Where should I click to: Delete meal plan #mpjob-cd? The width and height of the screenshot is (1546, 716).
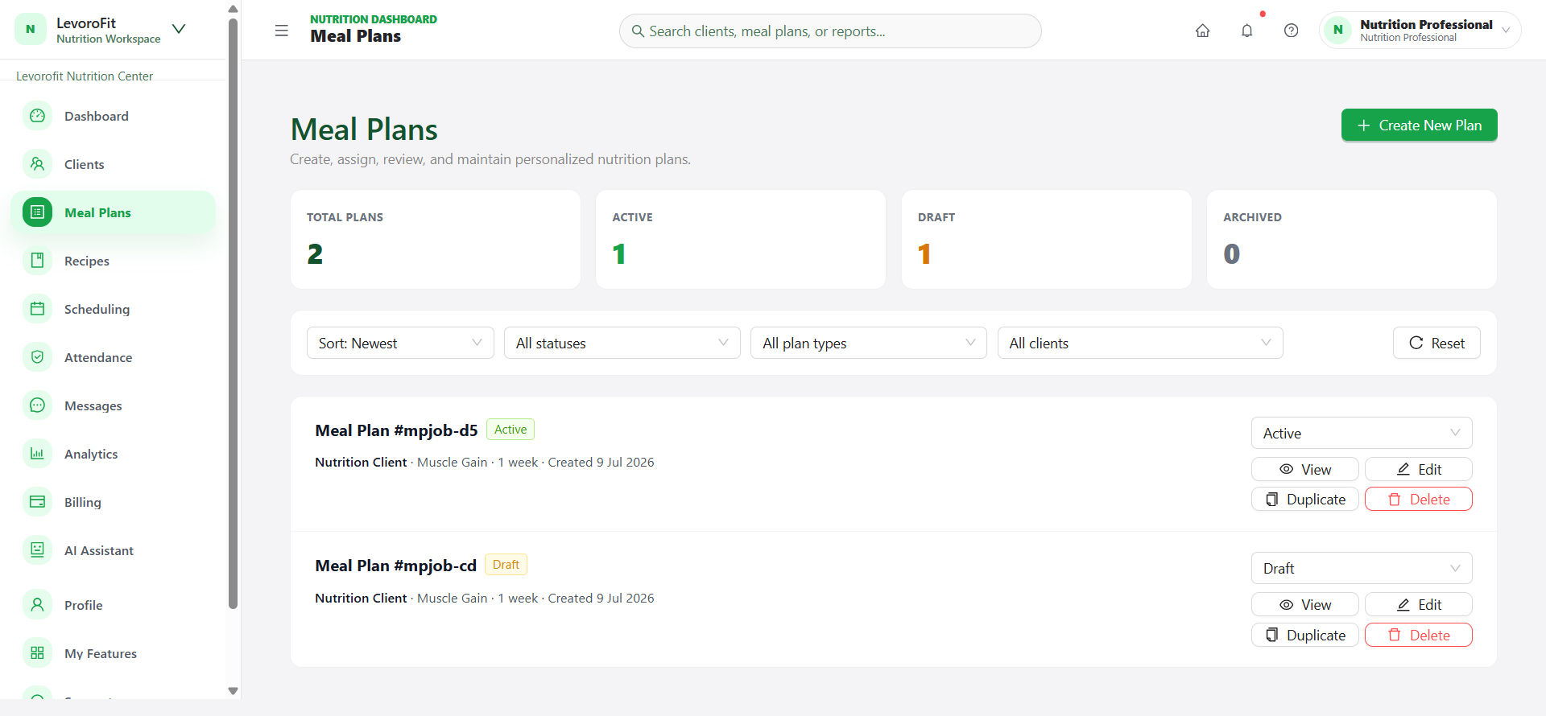(x=1418, y=635)
